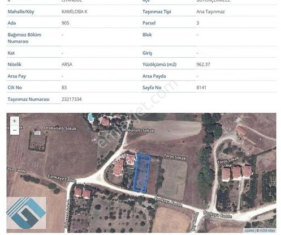Click the Leaflet attribution link

(x=249, y=230)
